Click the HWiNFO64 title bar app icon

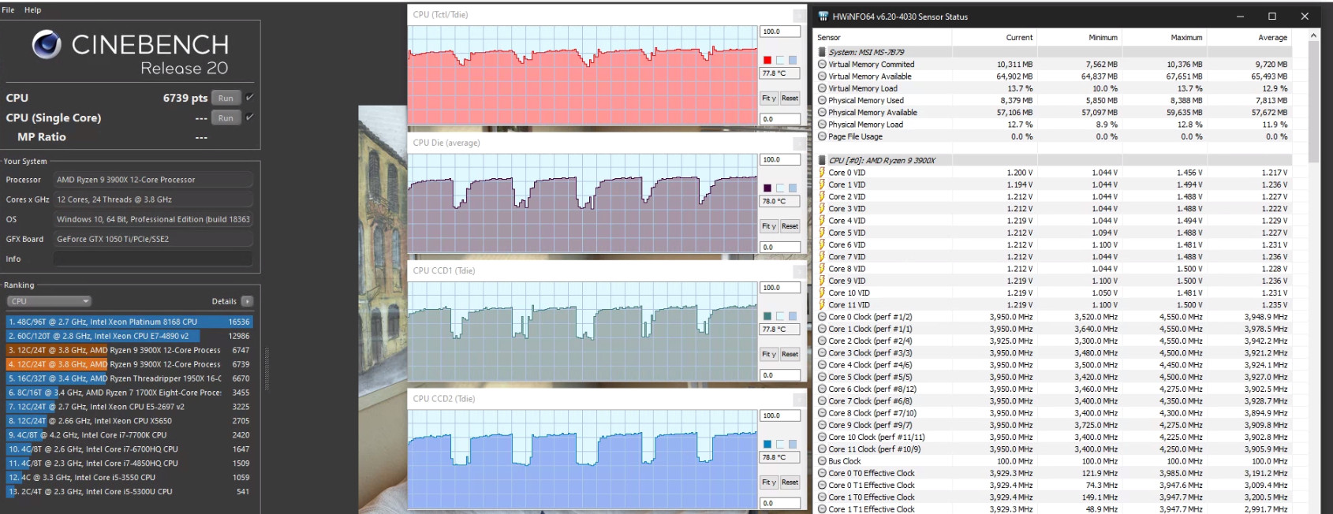click(824, 16)
